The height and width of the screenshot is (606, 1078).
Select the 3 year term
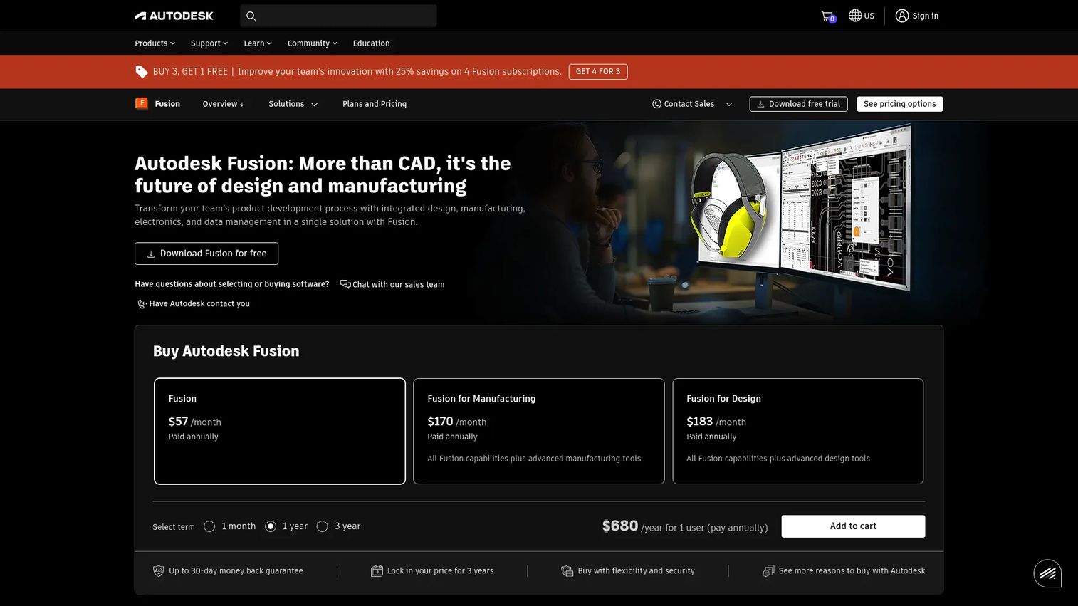323,526
